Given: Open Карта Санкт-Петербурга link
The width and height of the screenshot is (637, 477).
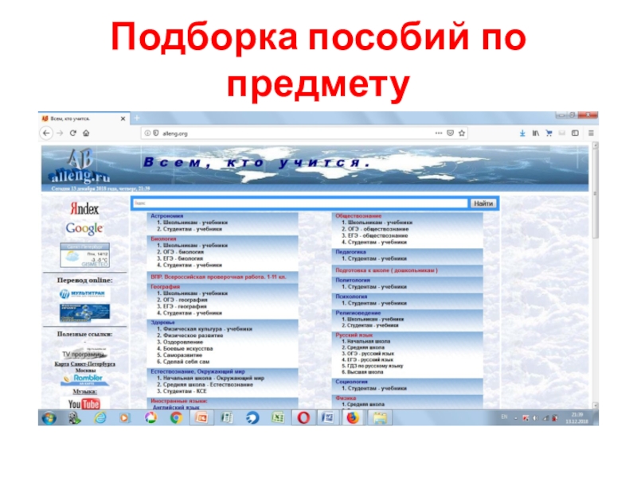Looking at the screenshot, I should pyautogui.click(x=84, y=364).
